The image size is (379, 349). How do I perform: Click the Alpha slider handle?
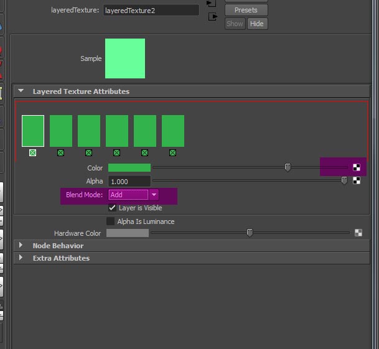tap(344, 180)
